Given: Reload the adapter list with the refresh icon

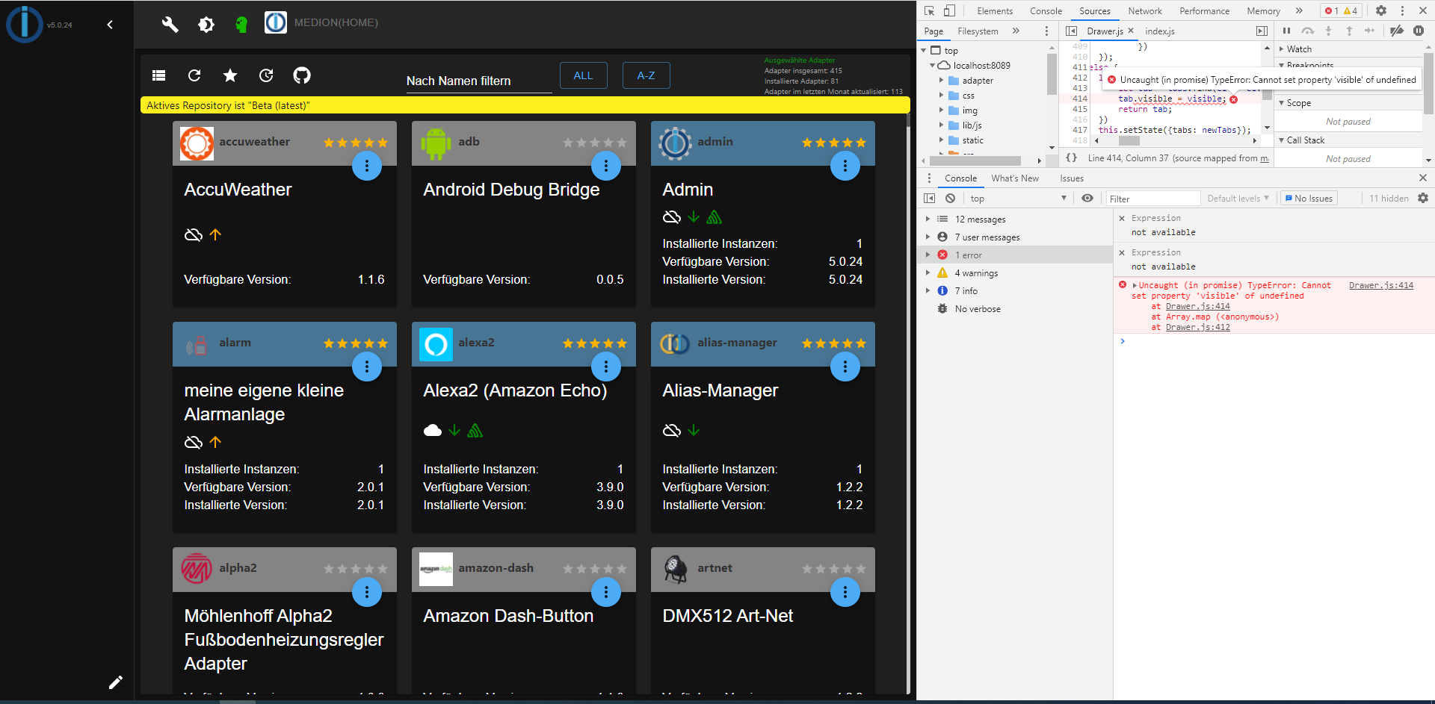Looking at the screenshot, I should 194,75.
